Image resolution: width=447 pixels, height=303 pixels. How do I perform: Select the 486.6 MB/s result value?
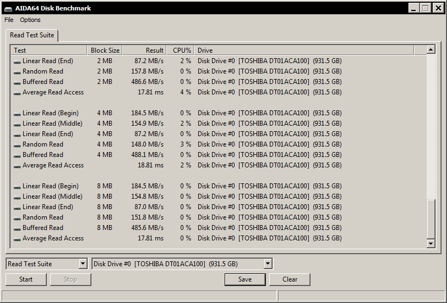pos(147,82)
